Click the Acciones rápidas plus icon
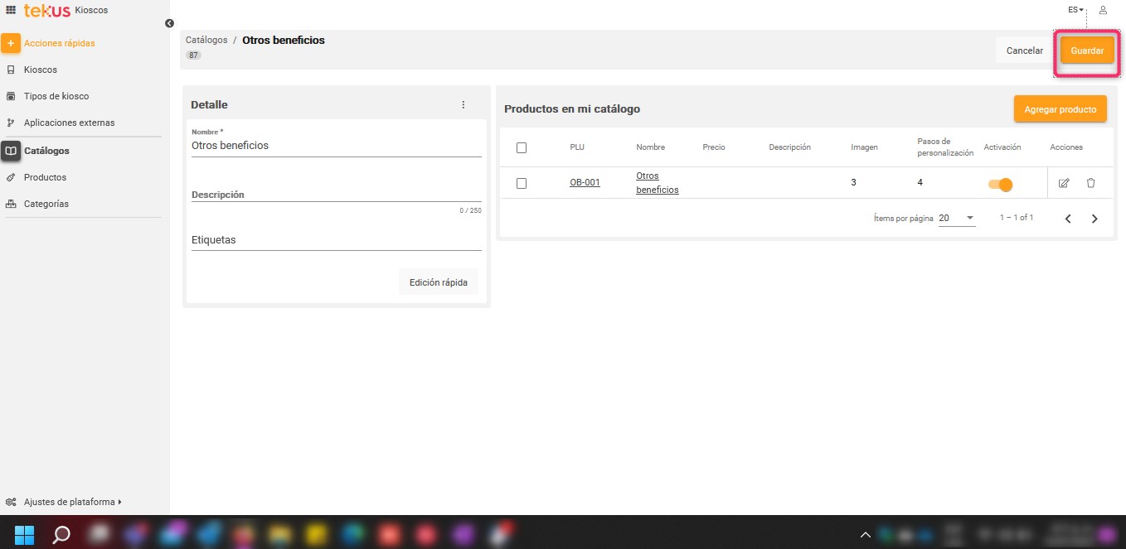The width and height of the screenshot is (1126, 549). coord(11,42)
